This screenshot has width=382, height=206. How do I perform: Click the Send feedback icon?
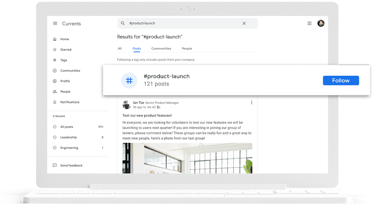pos(55,165)
